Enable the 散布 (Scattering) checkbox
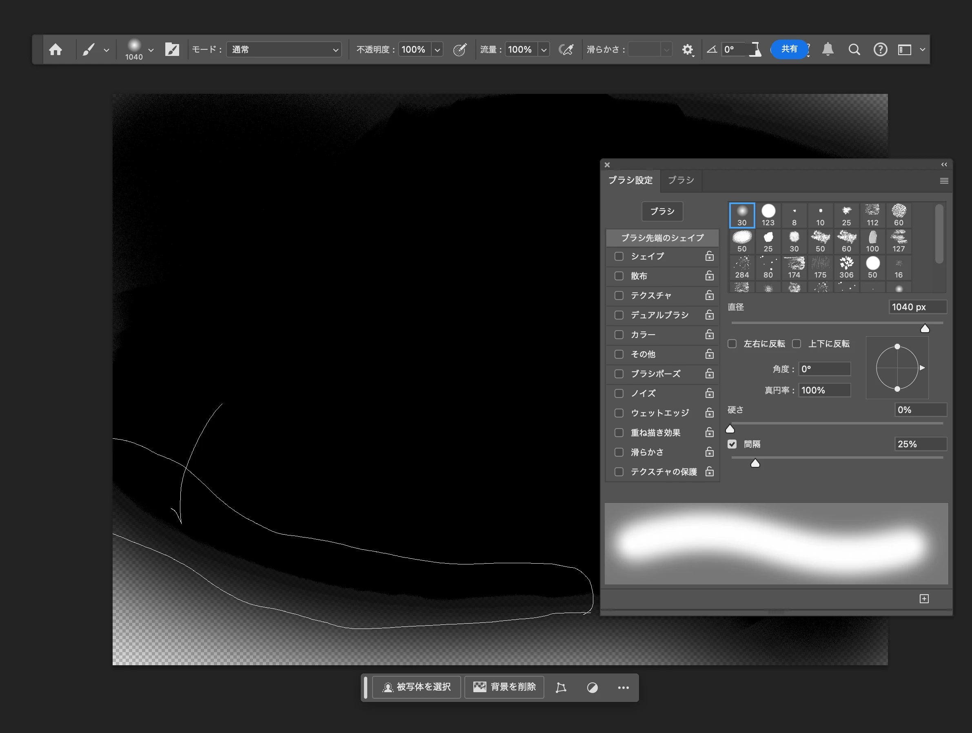The width and height of the screenshot is (972, 733). point(619,276)
